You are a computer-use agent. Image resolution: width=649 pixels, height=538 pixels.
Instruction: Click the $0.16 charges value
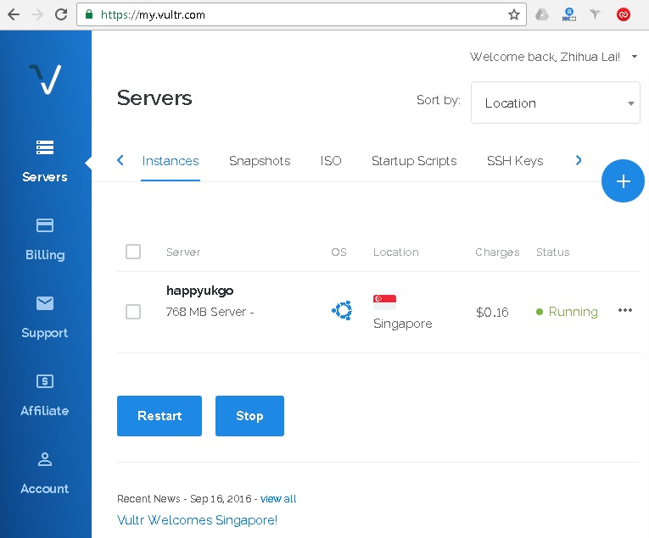click(x=492, y=312)
